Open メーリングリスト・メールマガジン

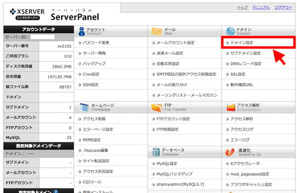[x=187, y=95]
